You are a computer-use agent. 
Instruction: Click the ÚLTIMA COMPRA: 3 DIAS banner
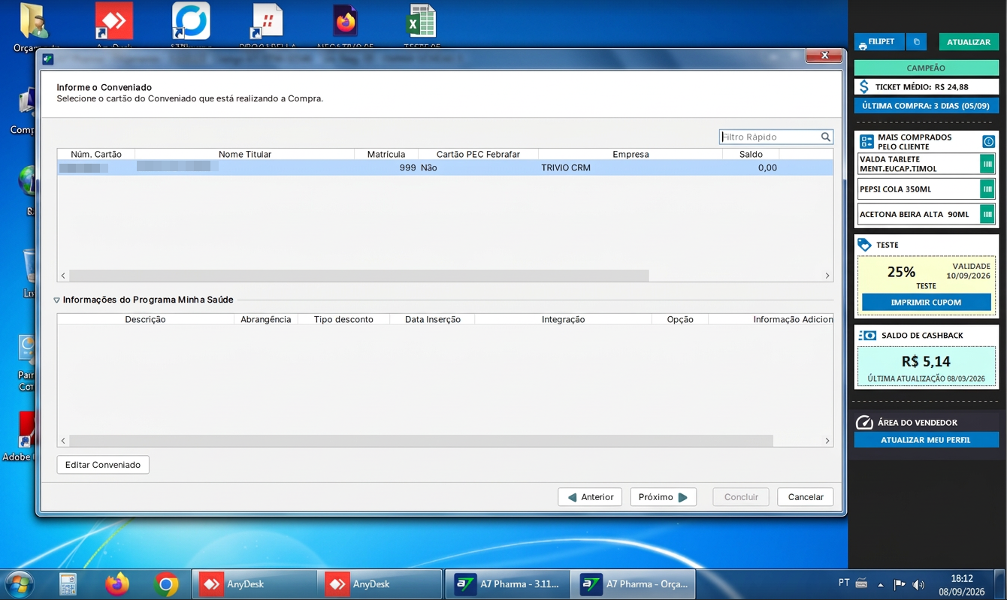pyautogui.click(x=926, y=106)
